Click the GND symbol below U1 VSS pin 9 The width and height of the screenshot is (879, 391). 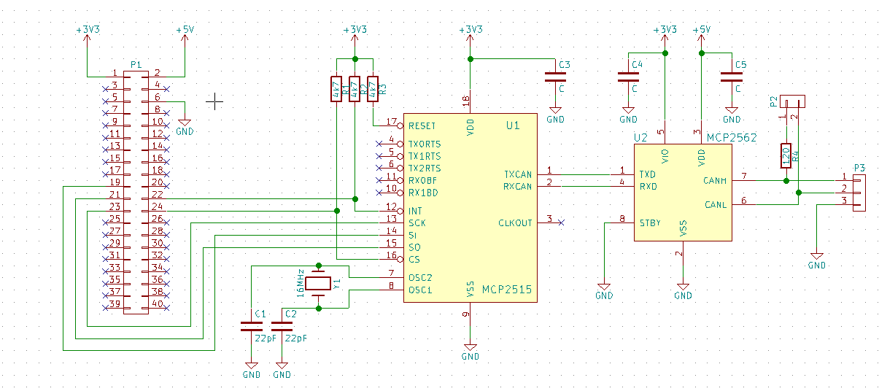coord(471,349)
